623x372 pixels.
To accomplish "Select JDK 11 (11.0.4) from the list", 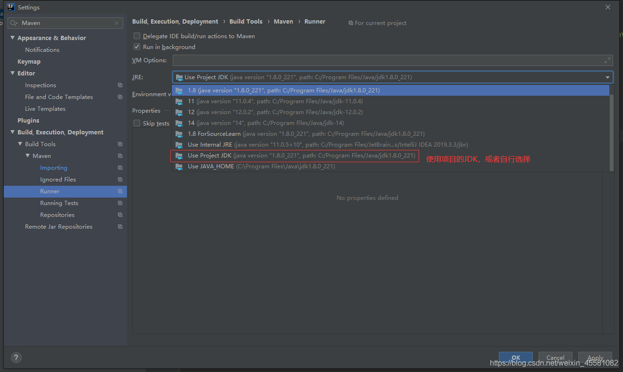I will coord(390,101).
